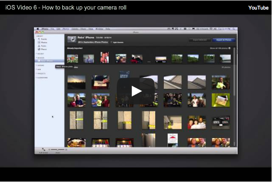Open the Window menu
The width and height of the screenshot is (272, 182).
click(99, 29)
